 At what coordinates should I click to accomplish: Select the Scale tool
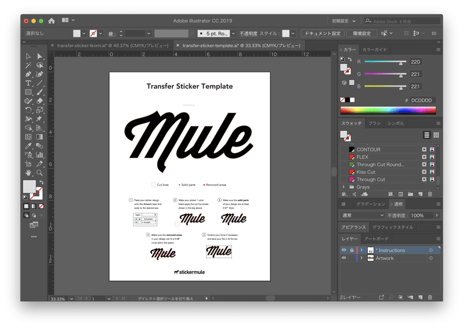(x=39, y=110)
